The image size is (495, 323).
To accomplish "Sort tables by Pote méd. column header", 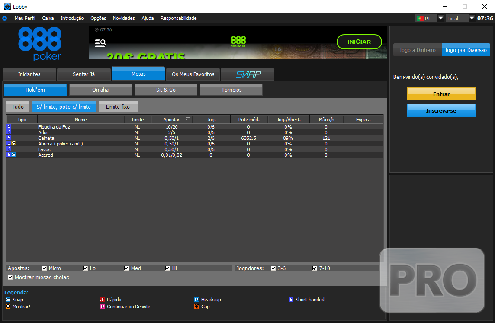I will coord(249,120).
